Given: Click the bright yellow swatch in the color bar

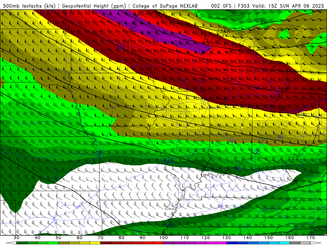Looking at the screenshot, I should (95, 243).
